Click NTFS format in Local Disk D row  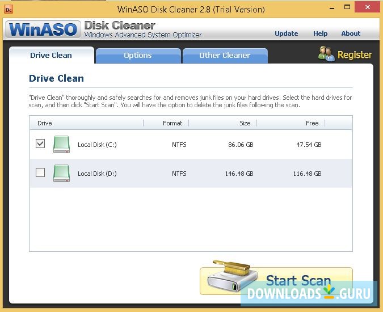(179, 174)
